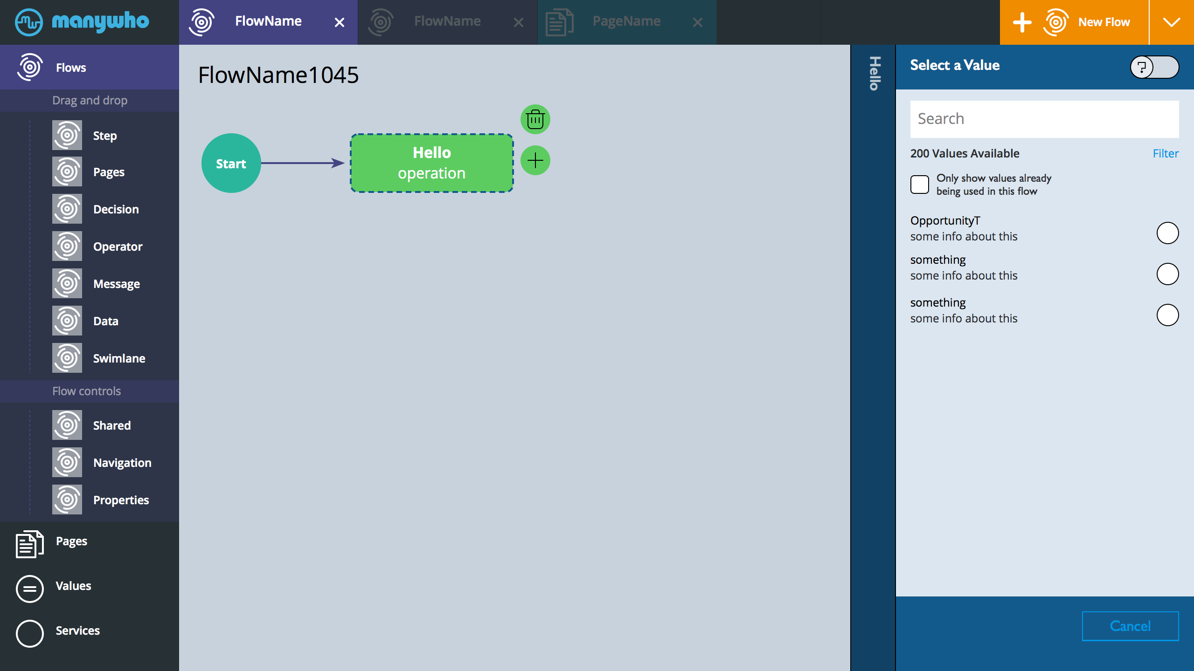Viewport: 1194px width, 671px height.
Task: Select the OpportunityT radio button
Action: coord(1168,233)
